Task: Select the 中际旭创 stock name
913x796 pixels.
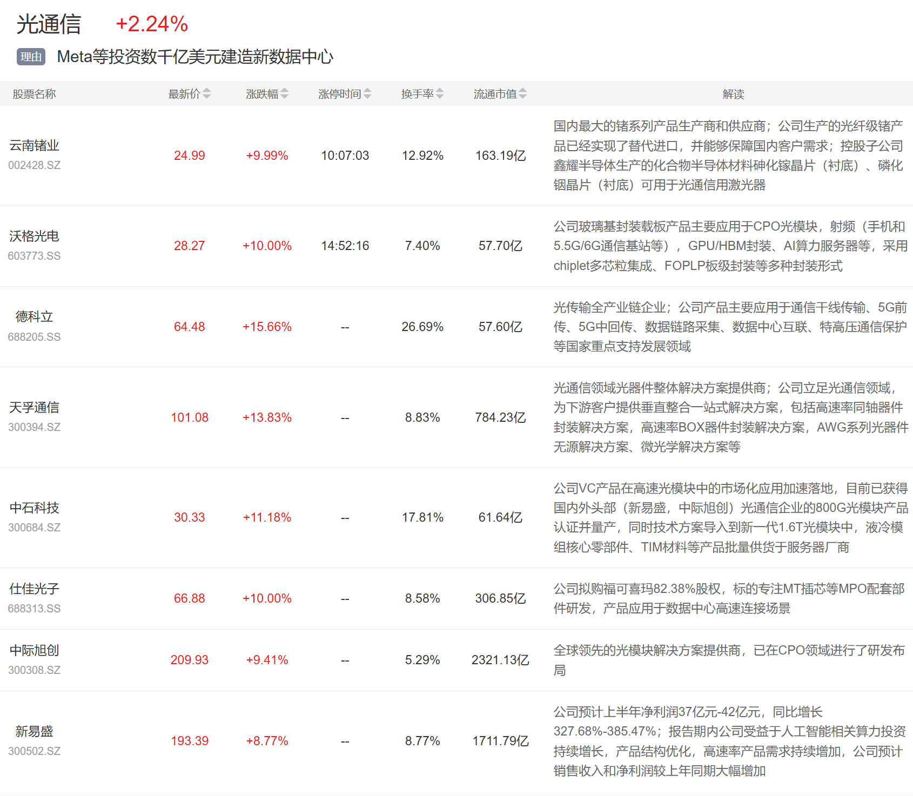Action: pyautogui.click(x=34, y=650)
